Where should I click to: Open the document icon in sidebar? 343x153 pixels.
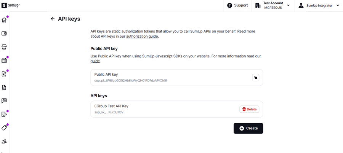(4, 88)
